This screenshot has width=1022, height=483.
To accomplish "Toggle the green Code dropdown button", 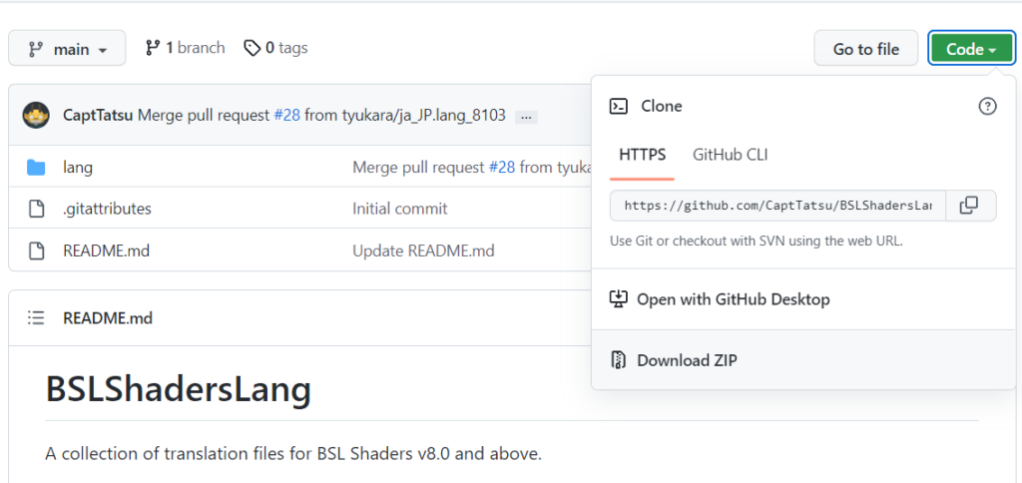I will point(971,48).
